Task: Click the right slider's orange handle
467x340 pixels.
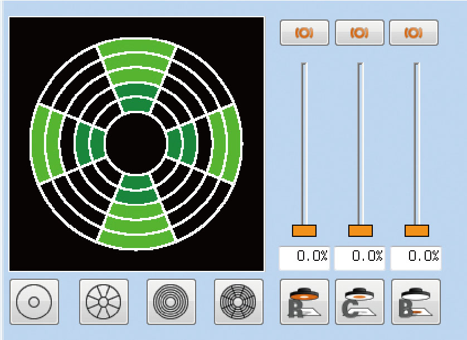Action: point(417,231)
